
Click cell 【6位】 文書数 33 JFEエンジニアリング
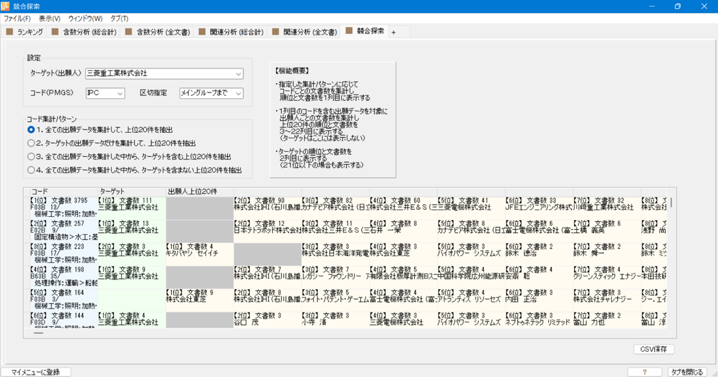538,208
